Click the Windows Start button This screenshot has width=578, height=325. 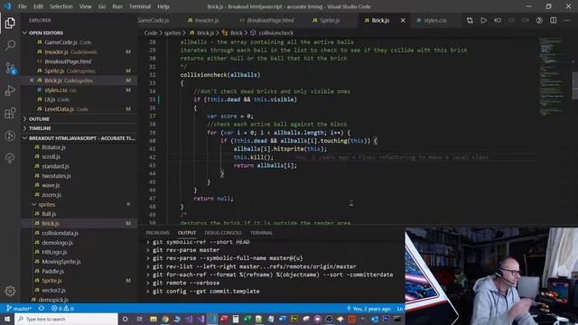point(7,319)
